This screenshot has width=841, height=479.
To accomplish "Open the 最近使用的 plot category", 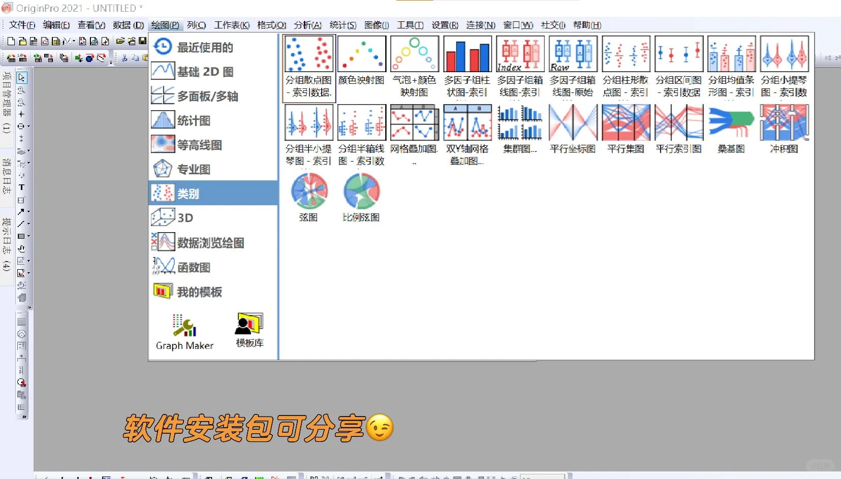I will click(213, 47).
